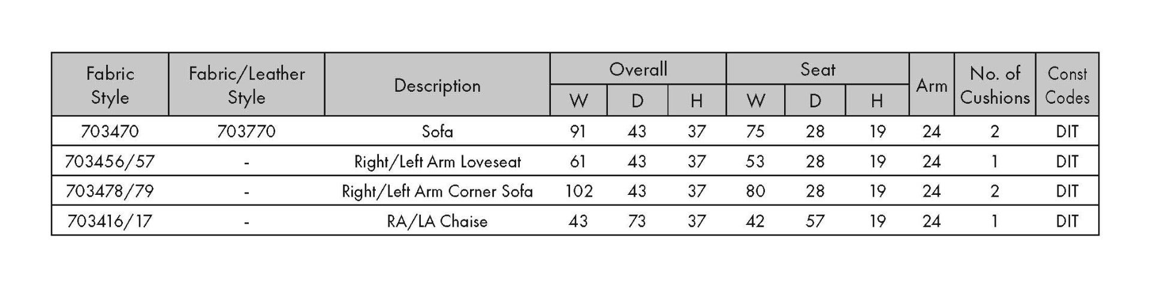Select the Description column header

coord(437,86)
